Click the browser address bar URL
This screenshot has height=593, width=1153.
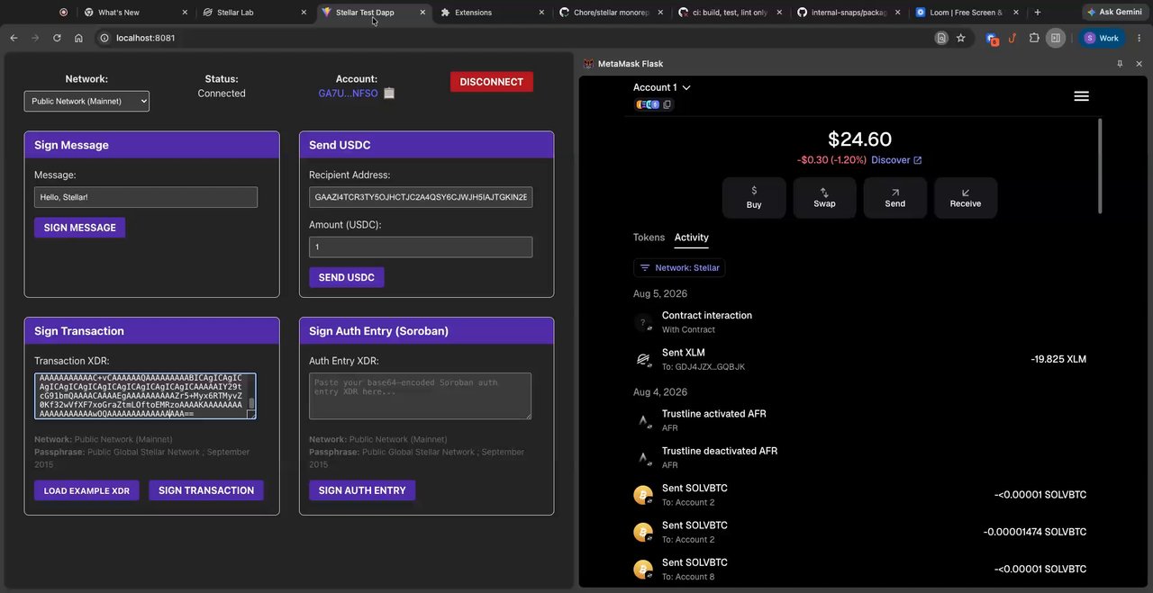tap(145, 38)
